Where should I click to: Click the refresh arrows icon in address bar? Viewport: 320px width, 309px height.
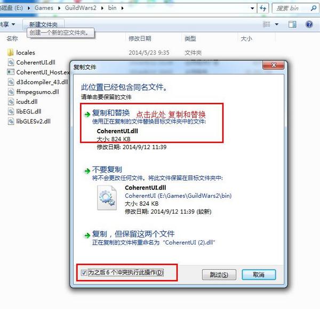(x=263, y=8)
